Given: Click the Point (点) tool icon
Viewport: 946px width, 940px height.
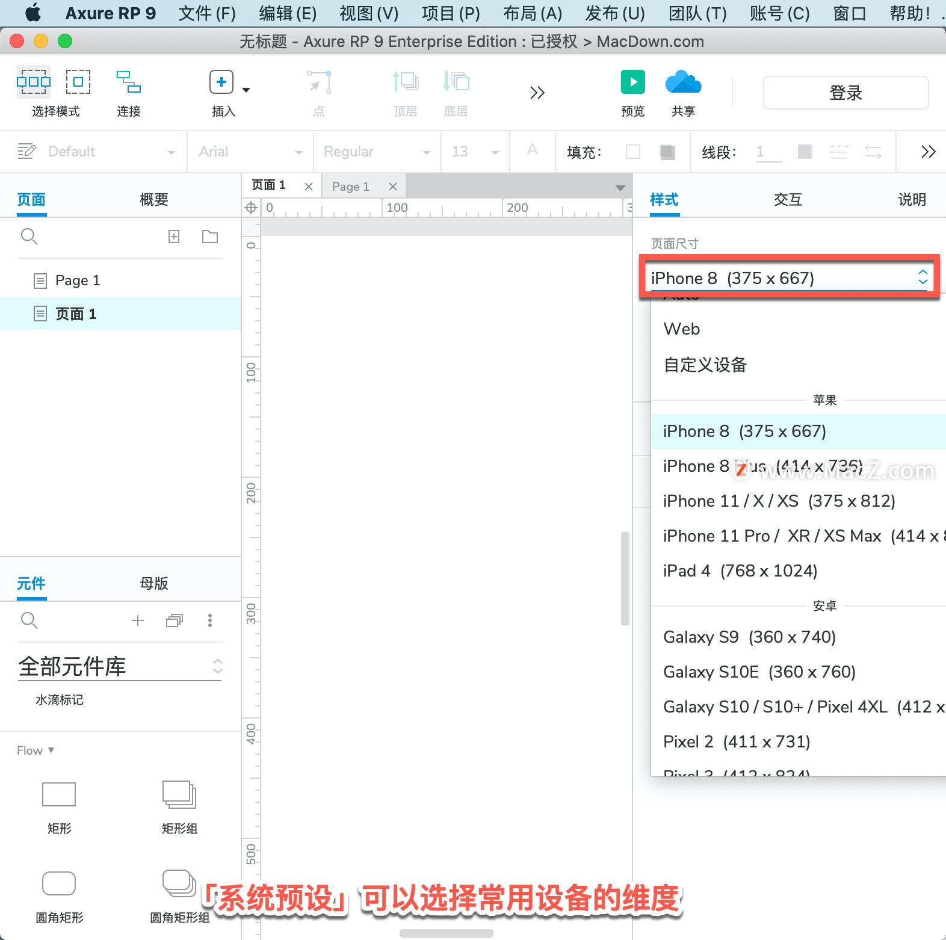Looking at the screenshot, I should pos(319,82).
